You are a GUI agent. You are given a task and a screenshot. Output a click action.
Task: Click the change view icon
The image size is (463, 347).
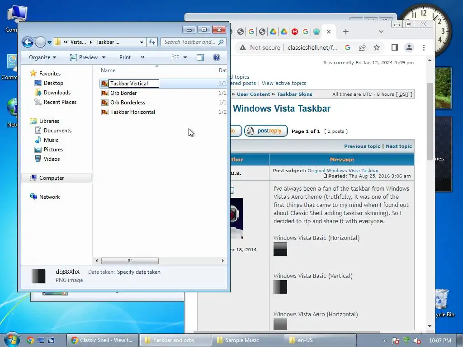[x=175, y=57]
